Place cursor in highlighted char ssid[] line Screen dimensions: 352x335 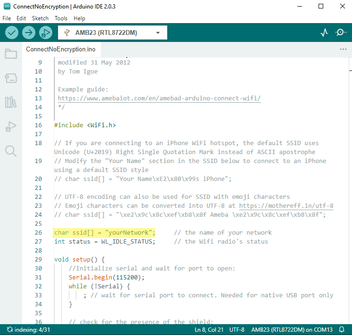[105, 233]
